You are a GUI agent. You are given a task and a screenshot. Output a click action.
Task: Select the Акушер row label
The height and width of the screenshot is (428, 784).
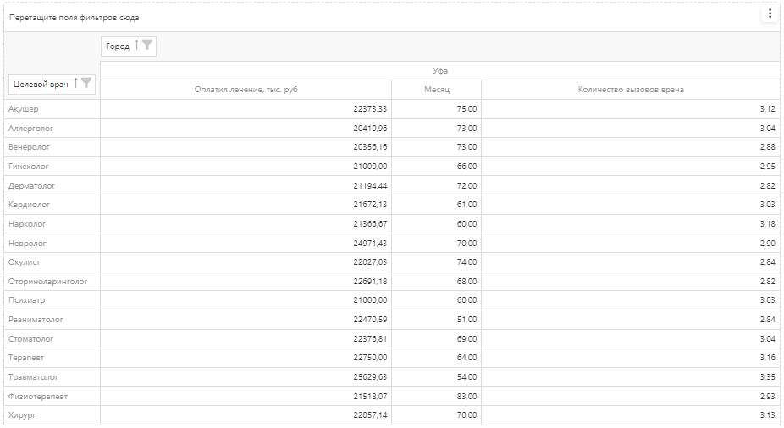coord(24,109)
